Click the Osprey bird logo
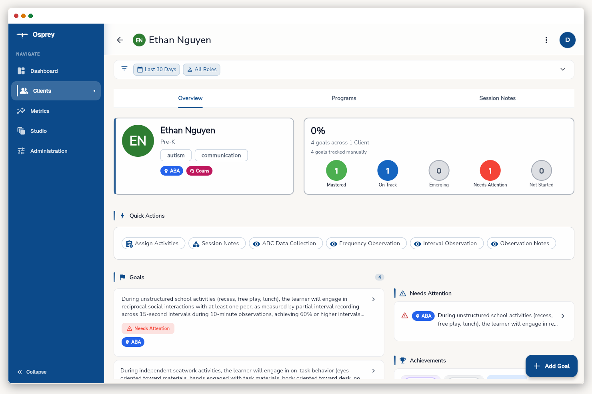This screenshot has height=394, width=592. (22, 35)
